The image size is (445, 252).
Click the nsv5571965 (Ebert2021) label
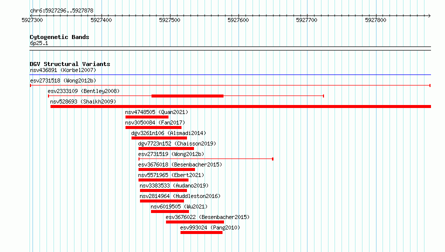171,175
